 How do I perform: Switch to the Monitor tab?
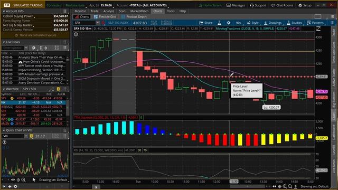80,11
